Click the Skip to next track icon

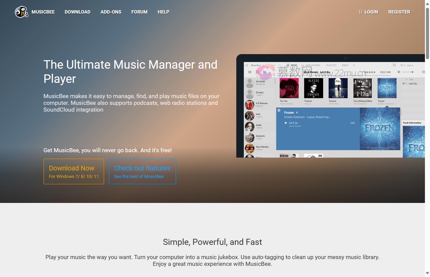pyautogui.click(x=264, y=71)
